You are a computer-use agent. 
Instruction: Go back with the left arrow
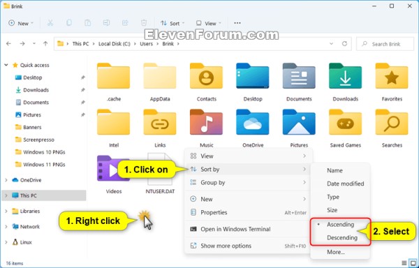(9, 44)
